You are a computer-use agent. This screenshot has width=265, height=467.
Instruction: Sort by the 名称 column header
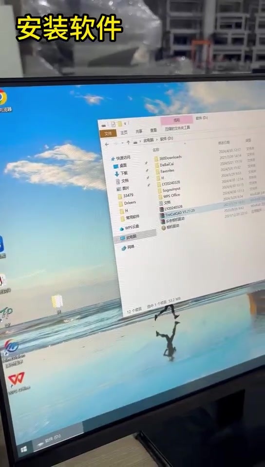(x=156, y=150)
